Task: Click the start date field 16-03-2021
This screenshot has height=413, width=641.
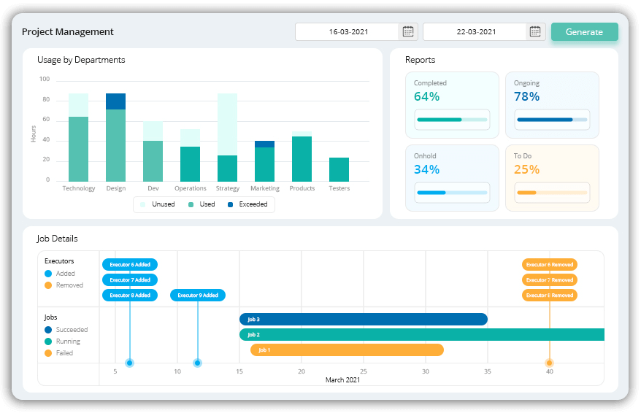Action: point(348,31)
